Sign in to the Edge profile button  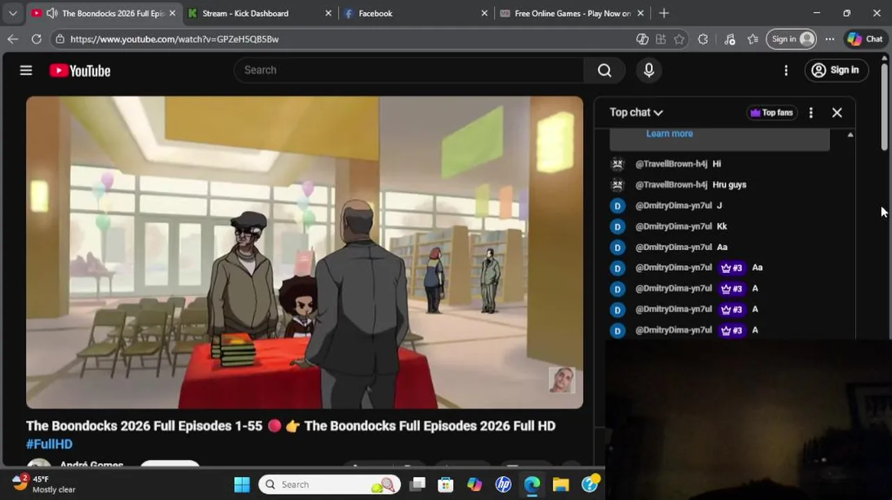click(x=792, y=39)
